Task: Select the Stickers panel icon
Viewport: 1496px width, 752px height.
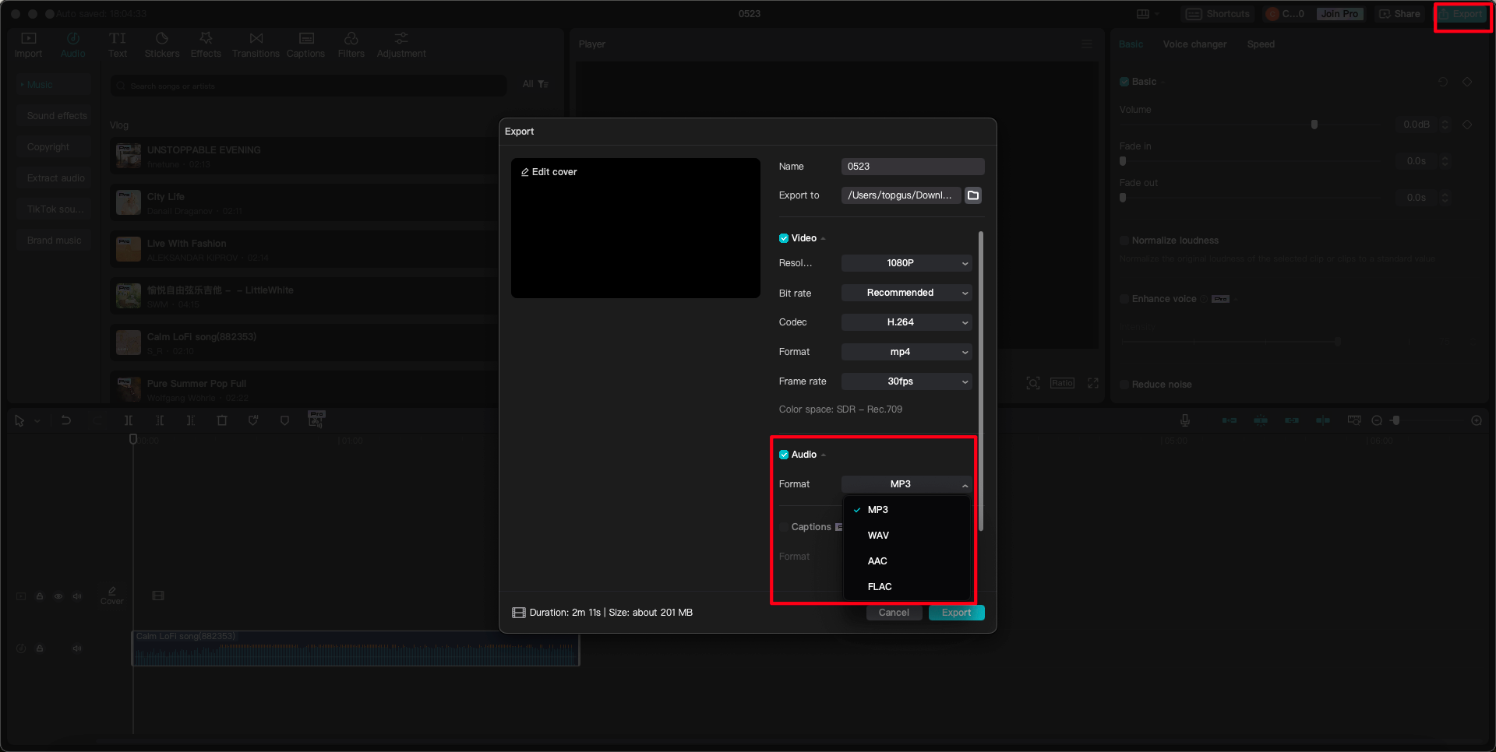Action: pos(162,44)
